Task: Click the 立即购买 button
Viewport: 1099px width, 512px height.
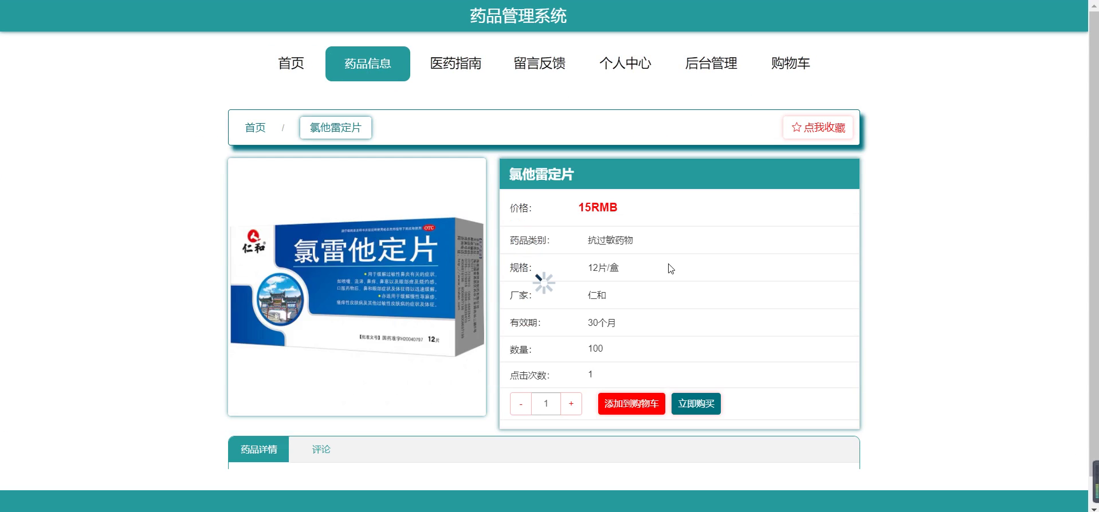Action: coord(696,404)
